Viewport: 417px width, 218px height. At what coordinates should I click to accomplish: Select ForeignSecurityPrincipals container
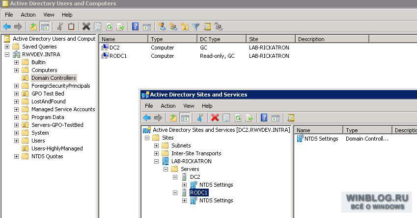click(x=60, y=86)
